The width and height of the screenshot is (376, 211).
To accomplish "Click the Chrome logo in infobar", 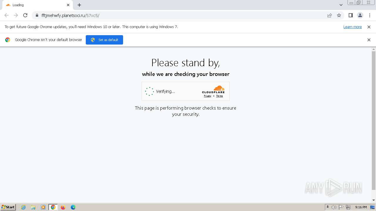I will (8, 40).
